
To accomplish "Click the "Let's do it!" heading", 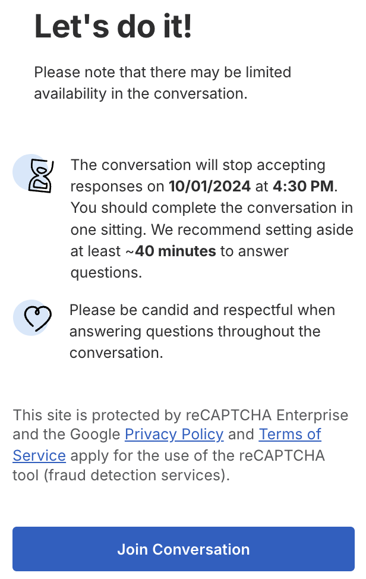I will point(113,27).
